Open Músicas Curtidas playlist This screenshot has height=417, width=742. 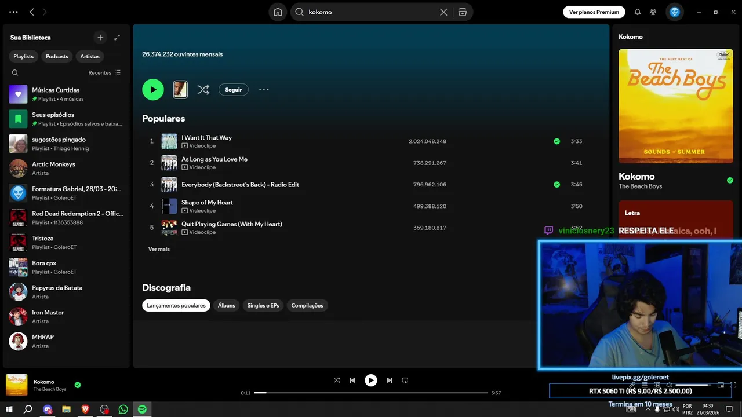pos(66,94)
